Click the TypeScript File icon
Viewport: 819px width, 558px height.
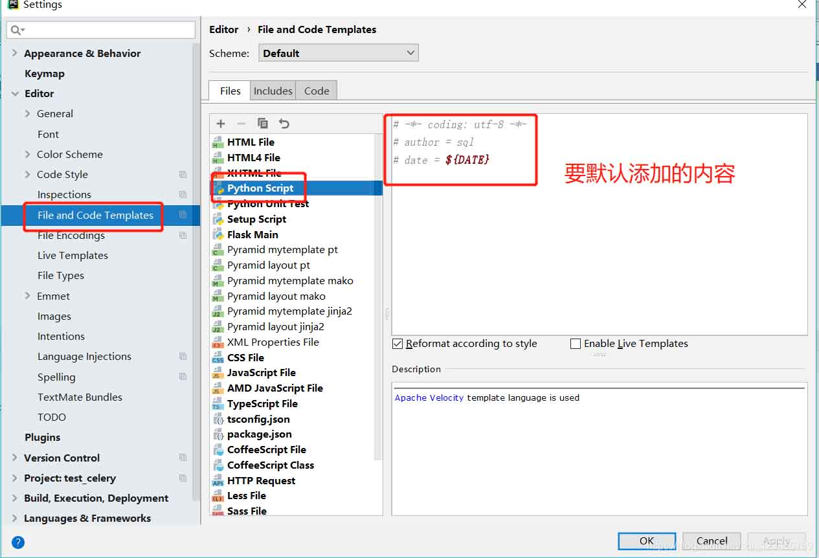[x=218, y=404]
